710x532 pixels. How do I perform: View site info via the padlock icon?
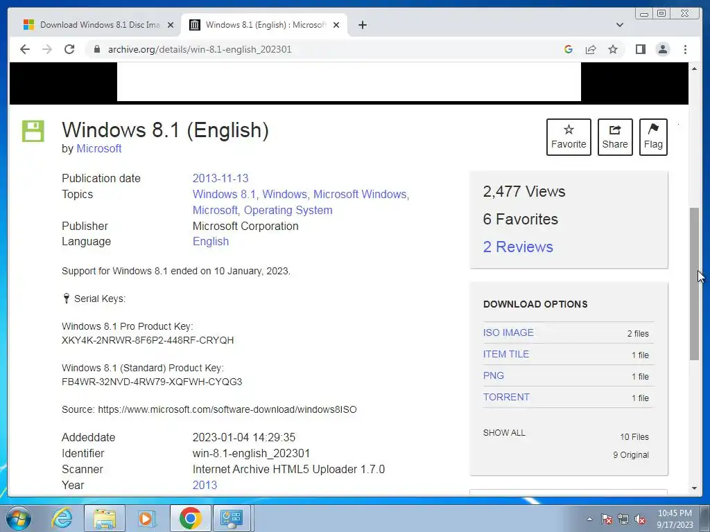[x=96, y=49]
